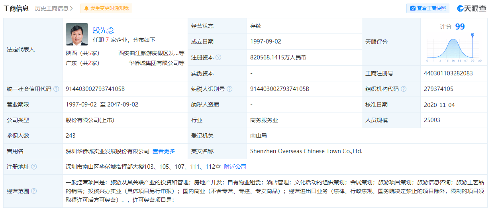Select staff size value 25003
The width and height of the screenshot is (492, 209).
tap(432, 120)
